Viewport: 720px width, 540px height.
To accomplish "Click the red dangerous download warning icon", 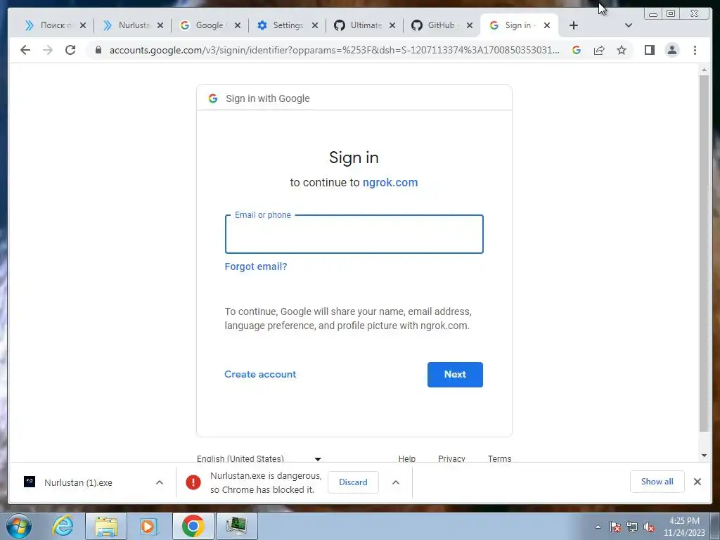I will coord(193,482).
